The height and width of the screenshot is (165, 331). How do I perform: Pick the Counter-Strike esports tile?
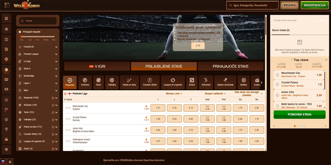150,82
